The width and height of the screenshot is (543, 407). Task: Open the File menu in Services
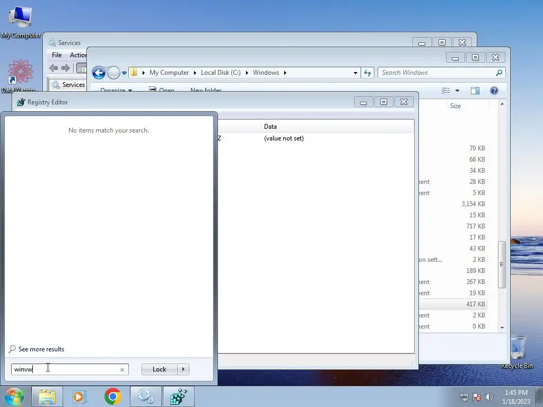pos(57,55)
